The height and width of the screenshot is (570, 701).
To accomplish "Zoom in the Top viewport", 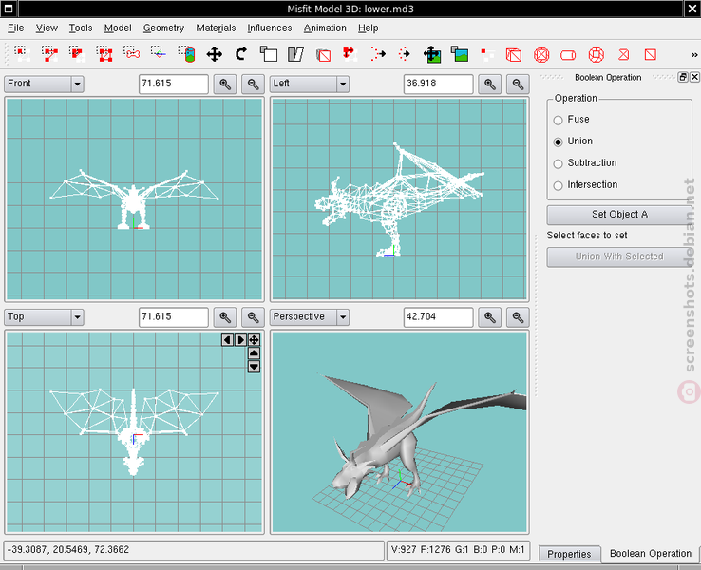I will tap(225, 317).
